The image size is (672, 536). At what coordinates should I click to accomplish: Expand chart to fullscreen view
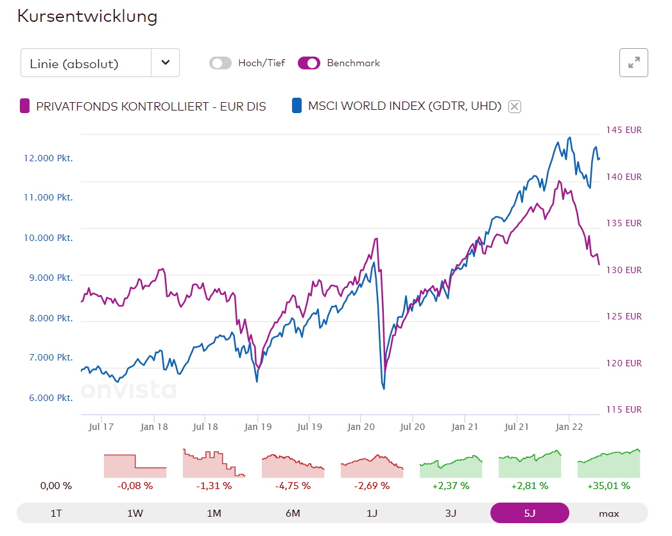coord(633,63)
